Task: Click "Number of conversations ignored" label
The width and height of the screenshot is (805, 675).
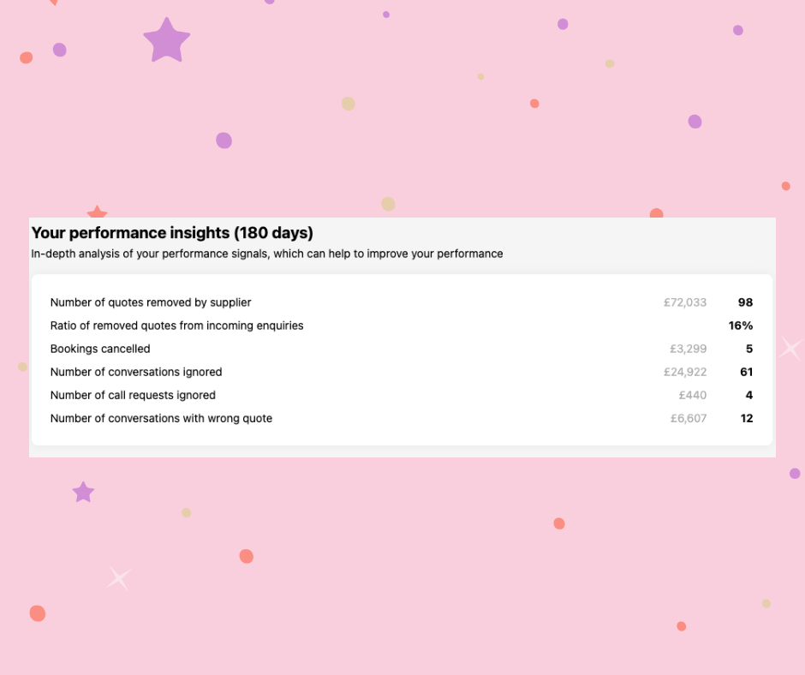Action: [136, 372]
